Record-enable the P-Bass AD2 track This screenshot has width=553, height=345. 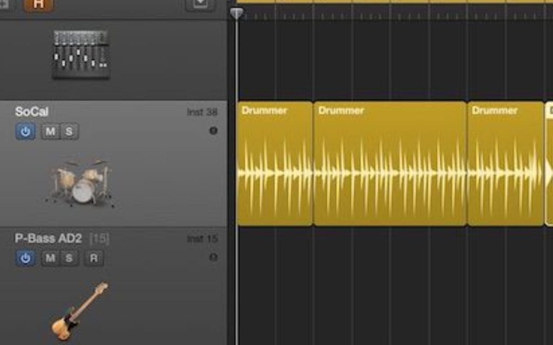(x=93, y=258)
